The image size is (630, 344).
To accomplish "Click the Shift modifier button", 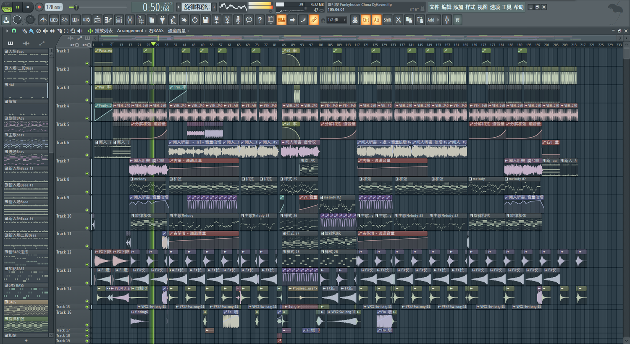I will coord(387,20).
